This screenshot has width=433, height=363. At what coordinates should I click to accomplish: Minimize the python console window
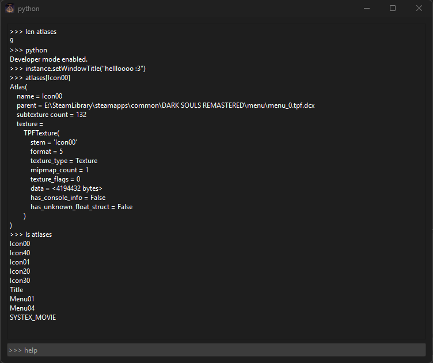tap(367, 8)
